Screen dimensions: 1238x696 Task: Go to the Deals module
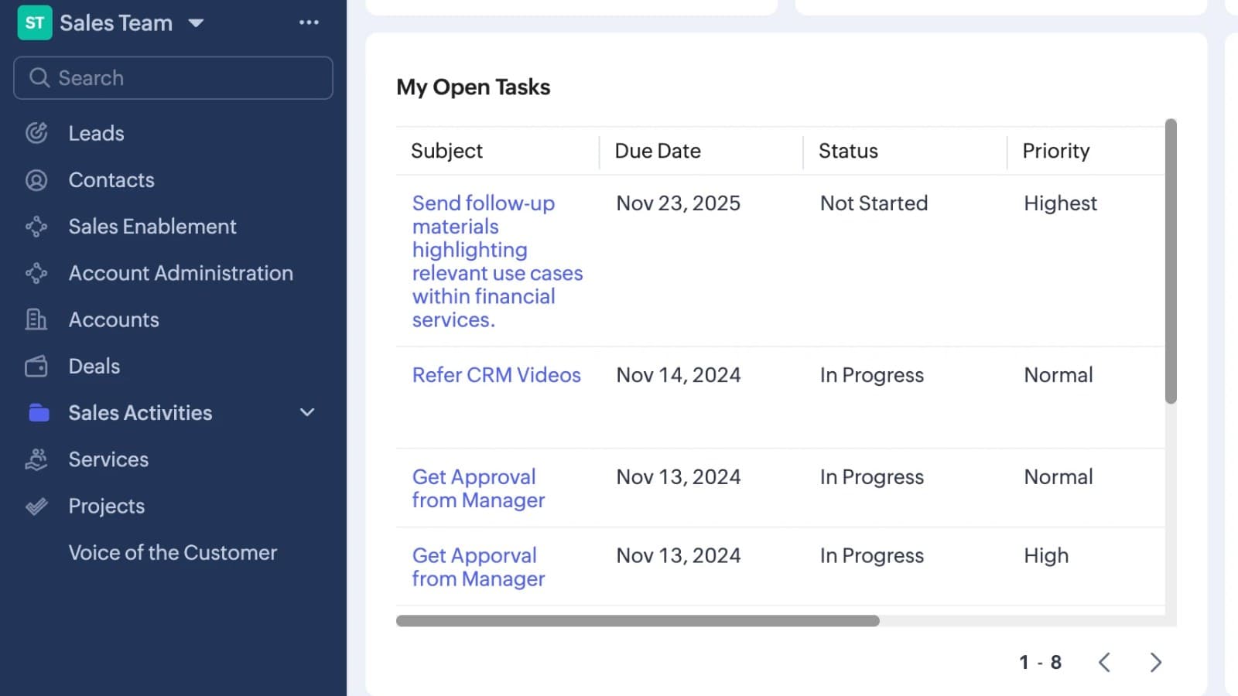pyautogui.click(x=94, y=366)
